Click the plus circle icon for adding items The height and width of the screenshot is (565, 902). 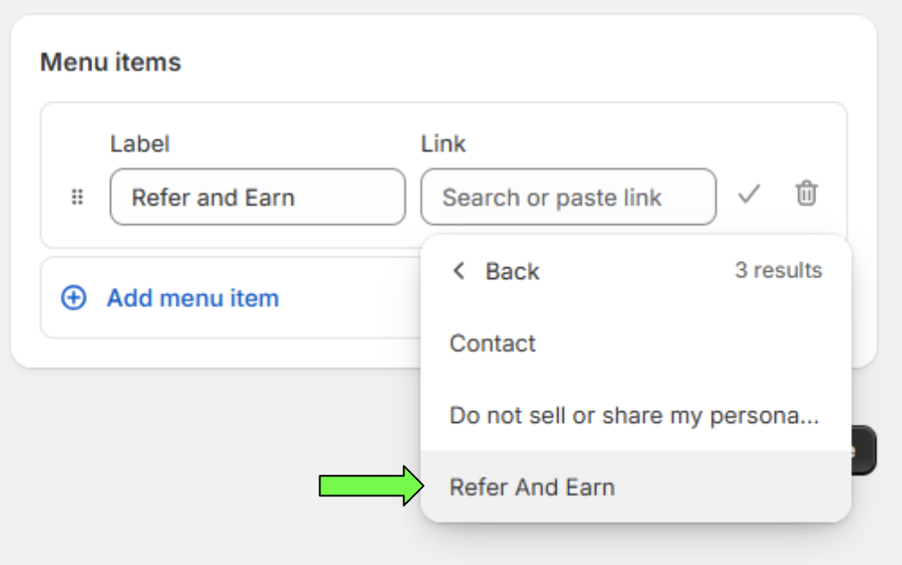coord(73,298)
